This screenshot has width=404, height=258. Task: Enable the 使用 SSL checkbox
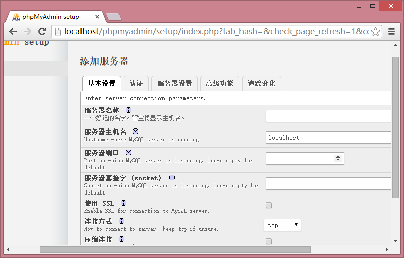point(269,205)
